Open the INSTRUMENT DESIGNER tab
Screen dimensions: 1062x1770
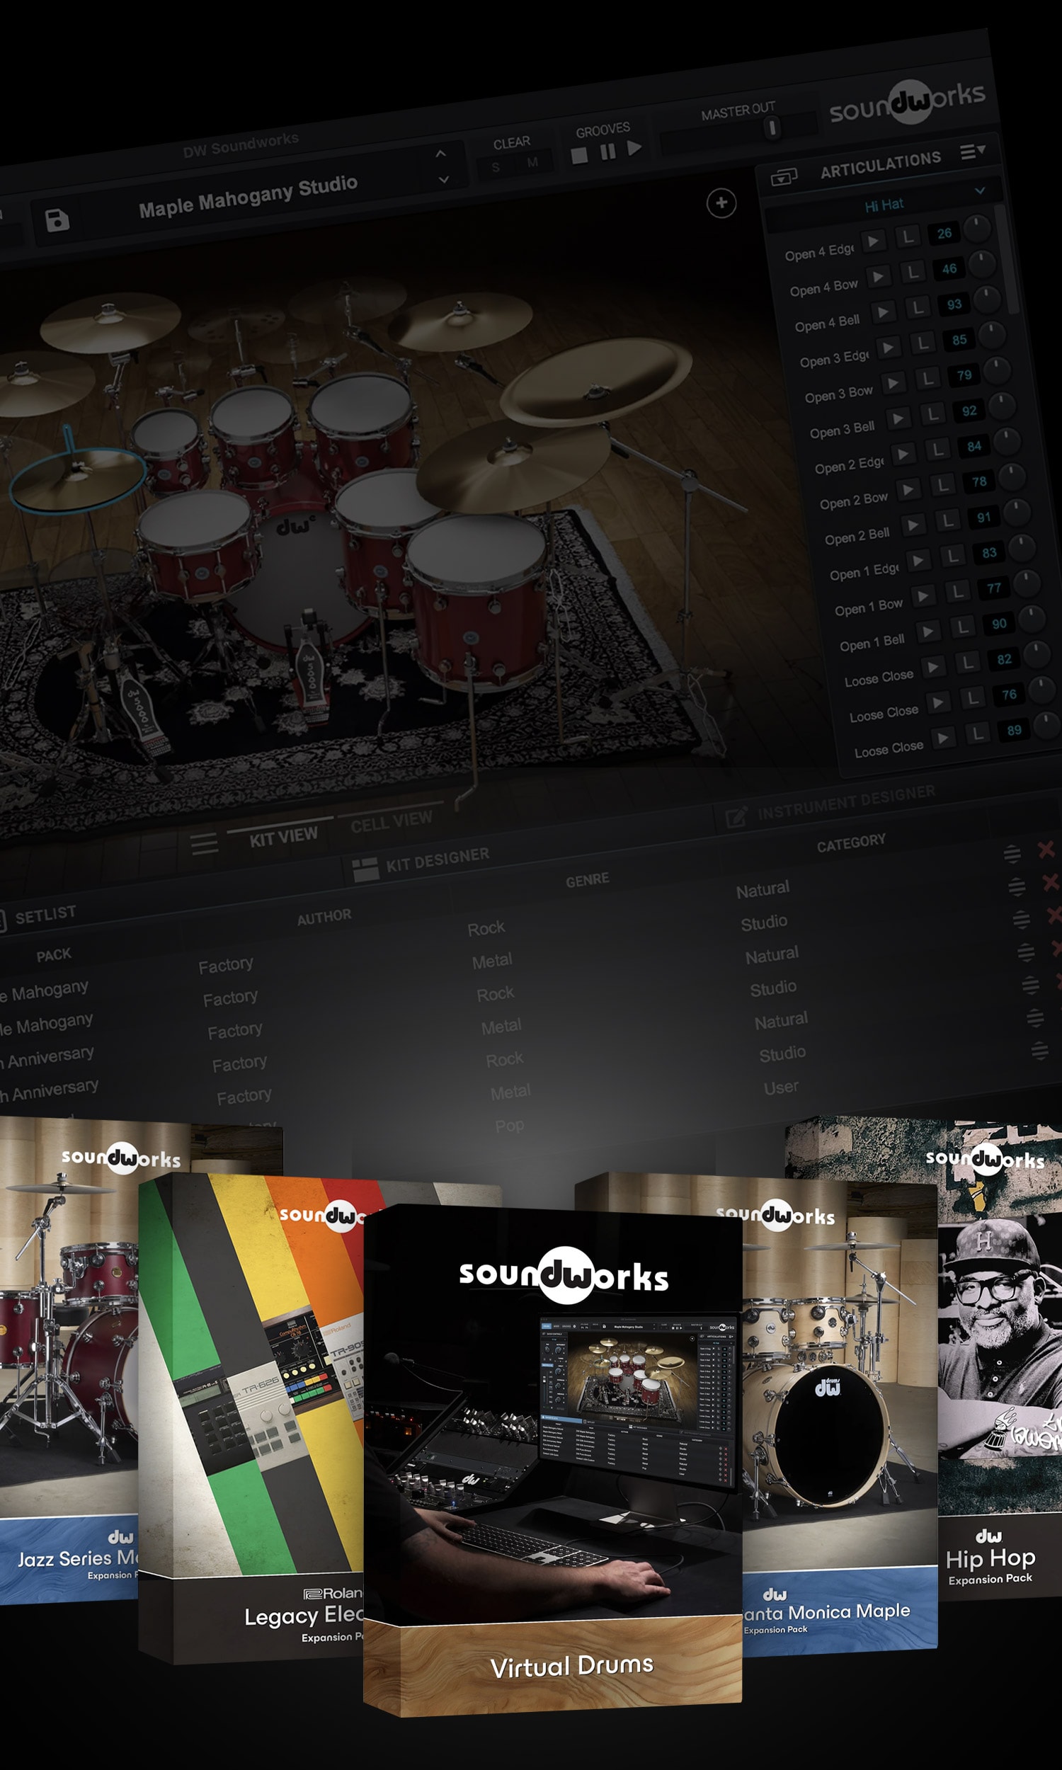pos(847,803)
